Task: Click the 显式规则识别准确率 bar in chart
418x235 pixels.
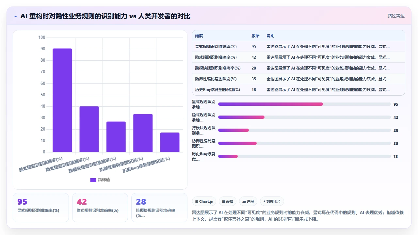Action: pyautogui.click(x=62, y=100)
